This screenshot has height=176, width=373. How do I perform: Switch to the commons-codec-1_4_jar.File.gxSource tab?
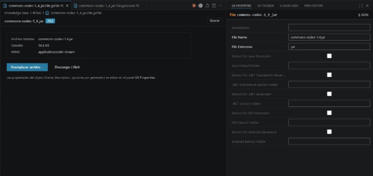(x=109, y=6)
